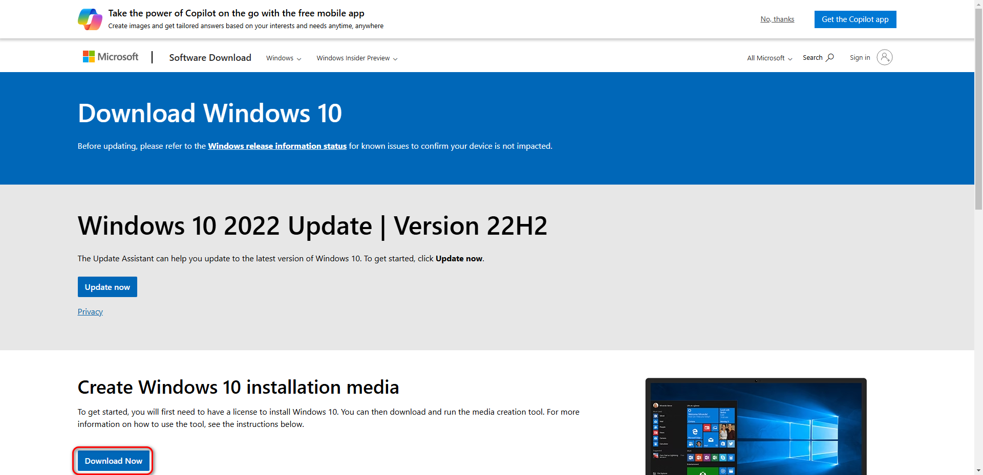Expand the Windows Insider Preview menu
This screenshot has width=983, height=475.
[x=357, y=58]
